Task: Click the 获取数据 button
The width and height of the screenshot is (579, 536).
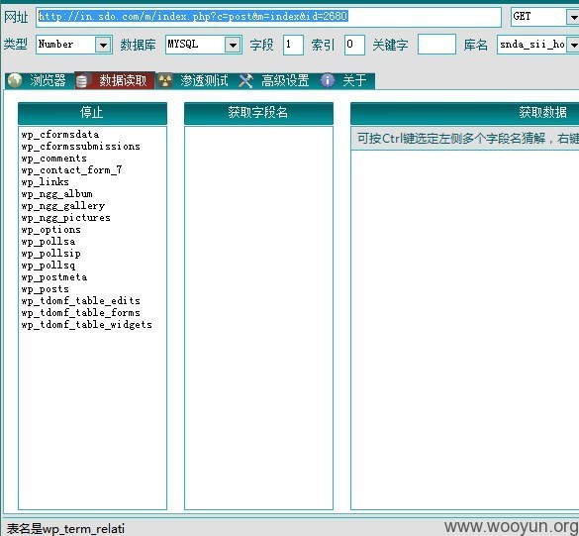Action: point(464,113)
